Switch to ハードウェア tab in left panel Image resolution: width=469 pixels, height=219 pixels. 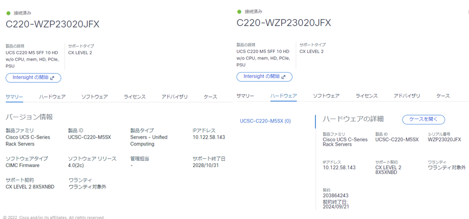point(52,97)
